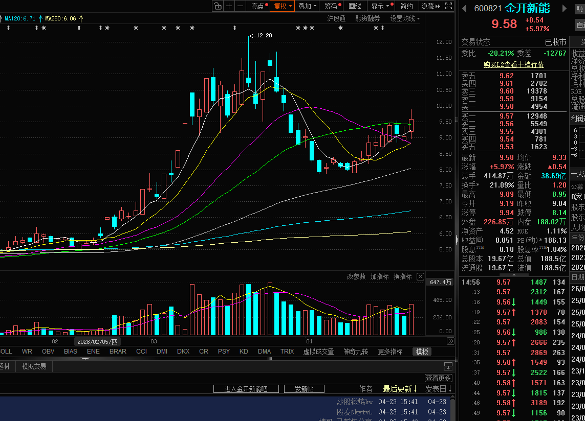Click the unlock padlock icon in chart toolbar
This screenshot has width=585, height=421.
tap(218, 6)
